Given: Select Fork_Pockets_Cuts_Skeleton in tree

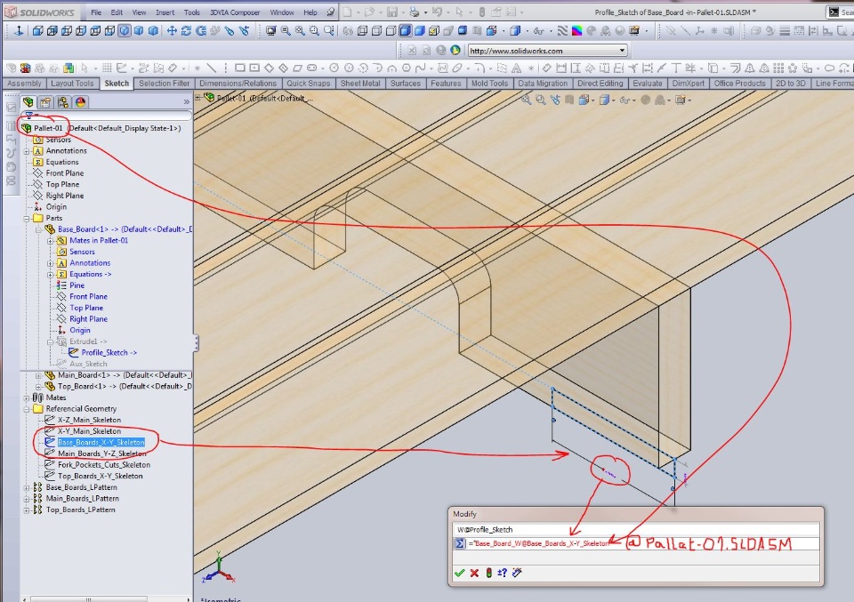Looking at the screenshot, I should (104, 465).
